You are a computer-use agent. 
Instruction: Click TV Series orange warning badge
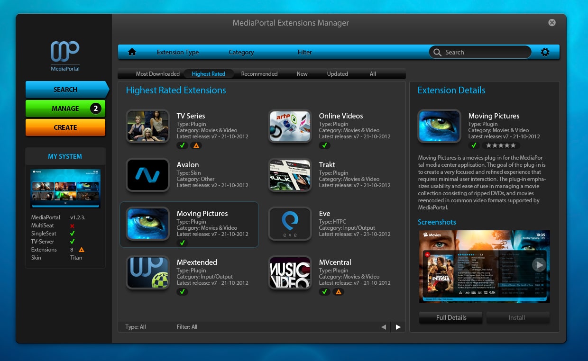196,145
